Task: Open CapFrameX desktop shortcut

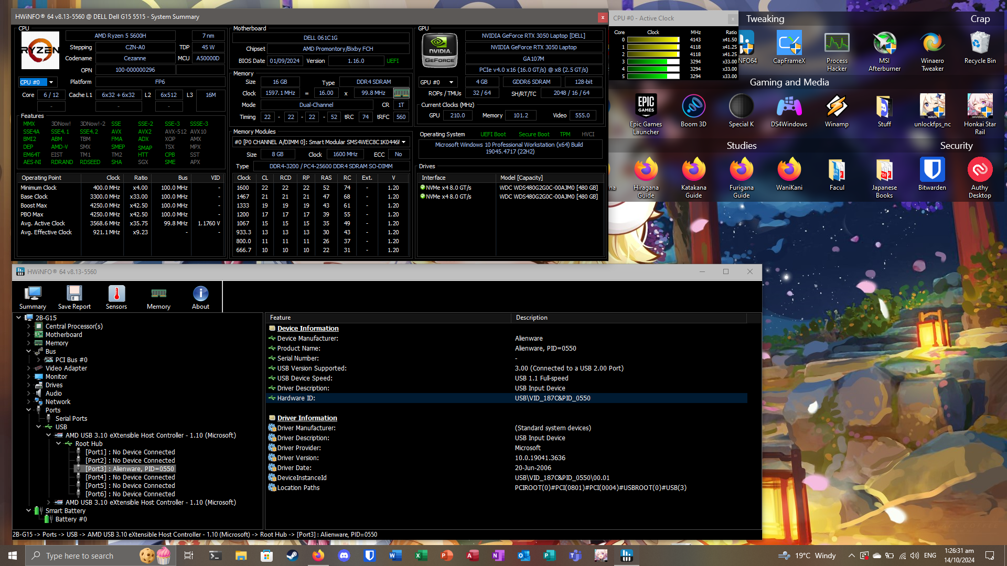Action: (789, 48)
